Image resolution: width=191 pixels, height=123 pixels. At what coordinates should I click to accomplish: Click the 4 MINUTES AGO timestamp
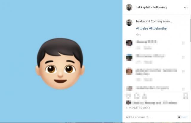point(138,108)
